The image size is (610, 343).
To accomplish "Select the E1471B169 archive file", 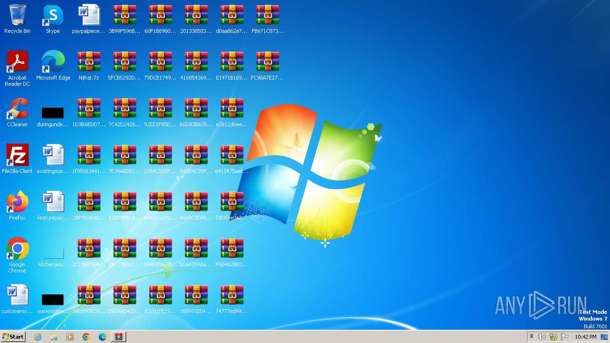I will (x=232, y=66).
